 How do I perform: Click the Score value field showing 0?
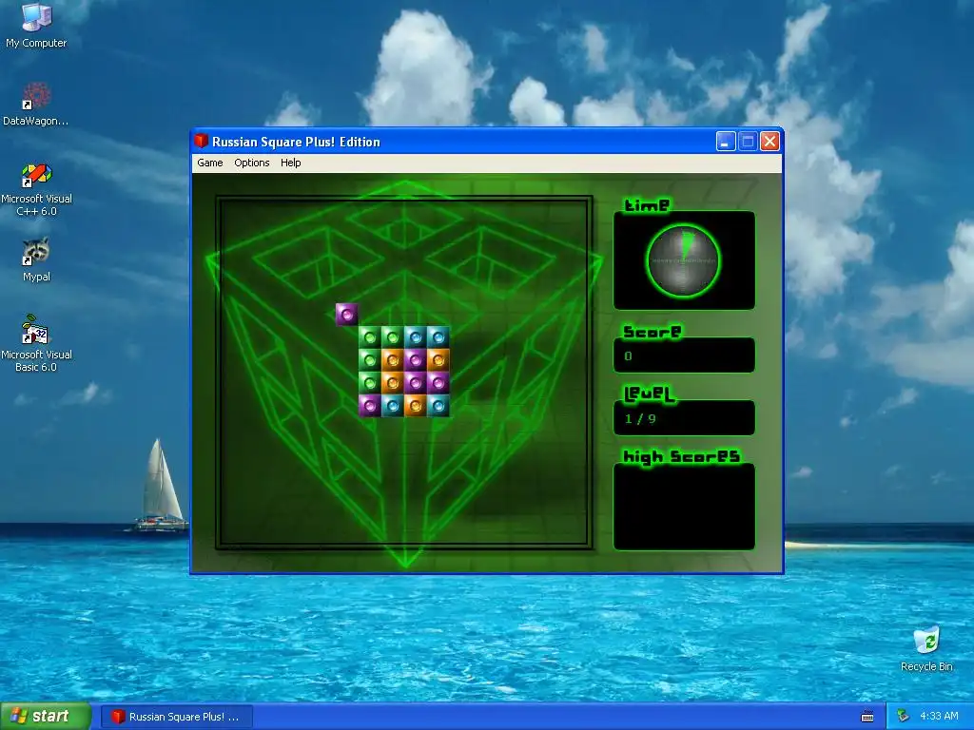point(684,355)
